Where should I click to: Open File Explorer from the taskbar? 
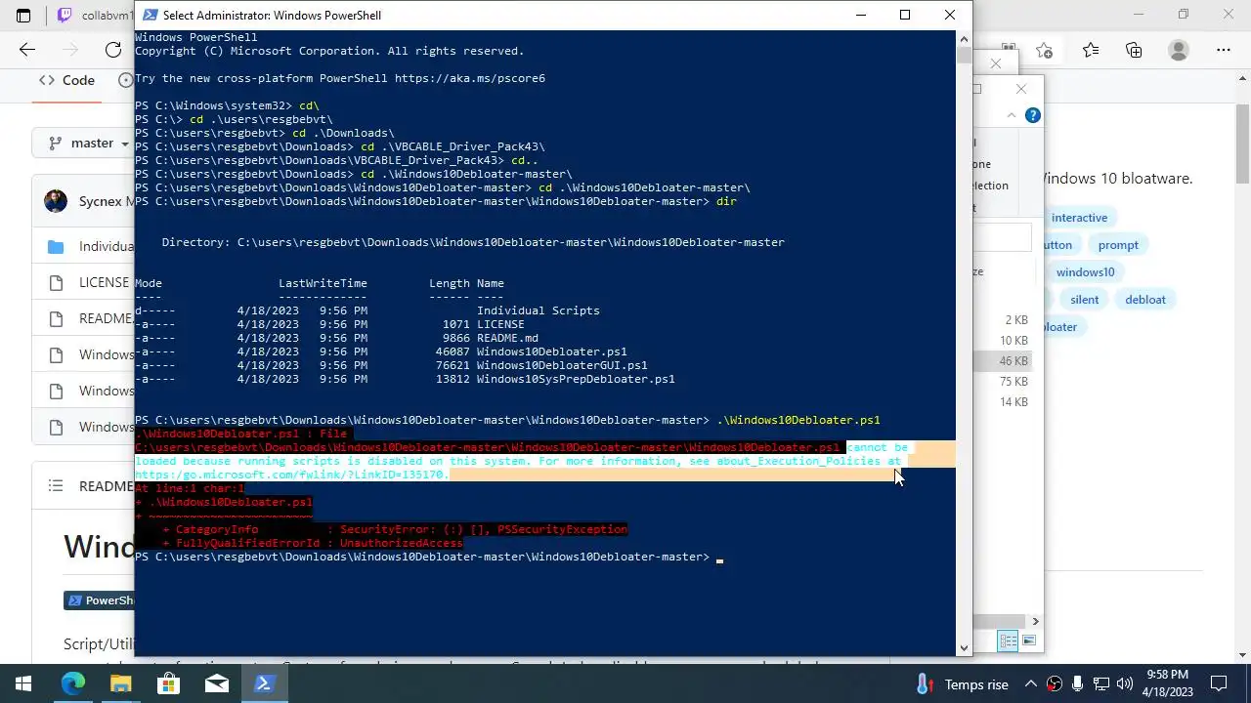point(120,683)
